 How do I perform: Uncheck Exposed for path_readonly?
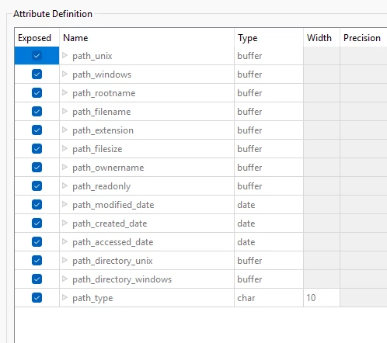pyautogui.click(x=37, y=186)
